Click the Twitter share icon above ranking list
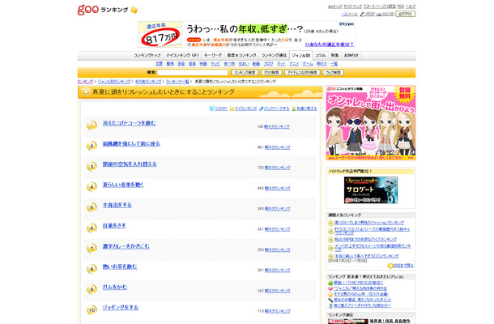 pos(212,109)
